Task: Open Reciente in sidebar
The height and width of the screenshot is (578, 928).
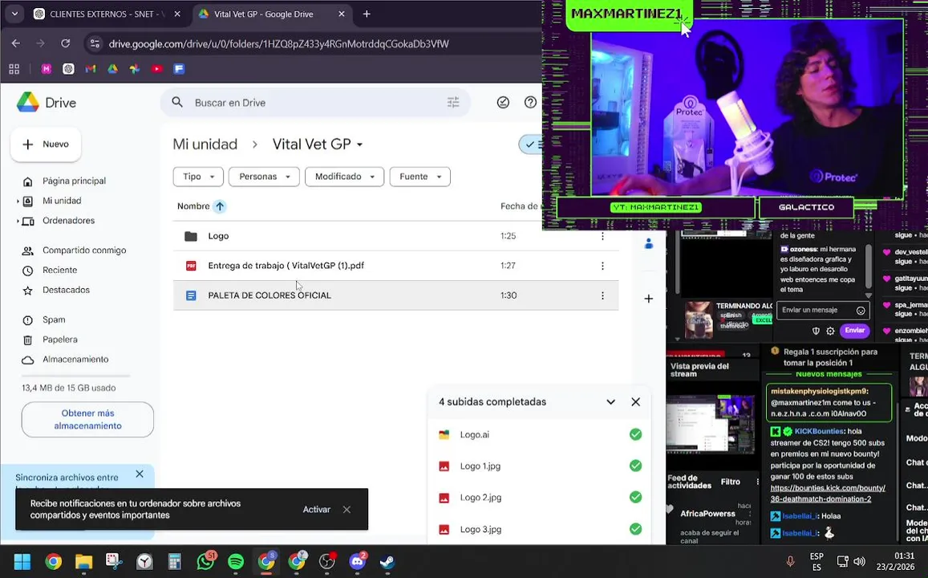Action: pos(60,270)
